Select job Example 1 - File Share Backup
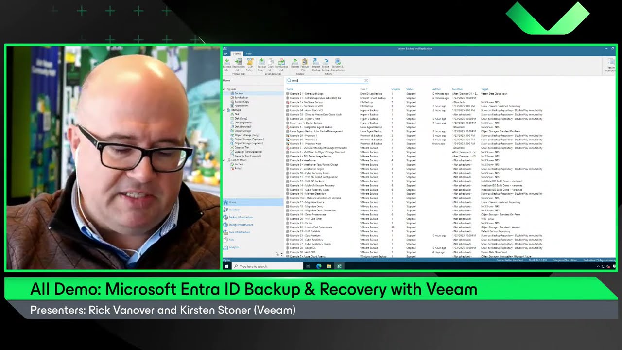The width and height of the screenshot is (622, 350). (x=304, y=102)
